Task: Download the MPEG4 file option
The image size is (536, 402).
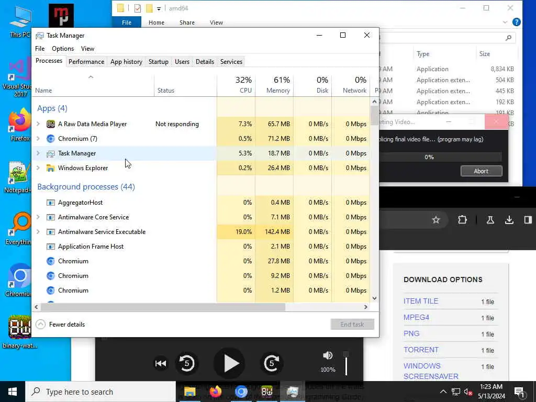Action: (x=416, y=318)
